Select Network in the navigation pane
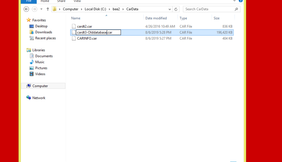Screen dimensions: 282x162 [39, 98]
